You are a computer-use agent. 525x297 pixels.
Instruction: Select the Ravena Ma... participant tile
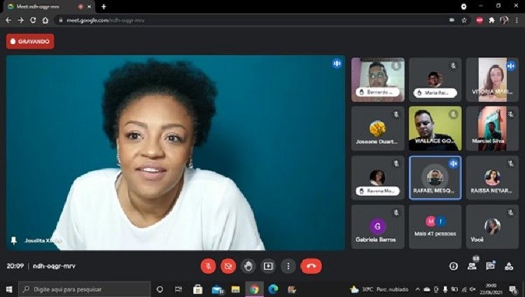(378, 178)
